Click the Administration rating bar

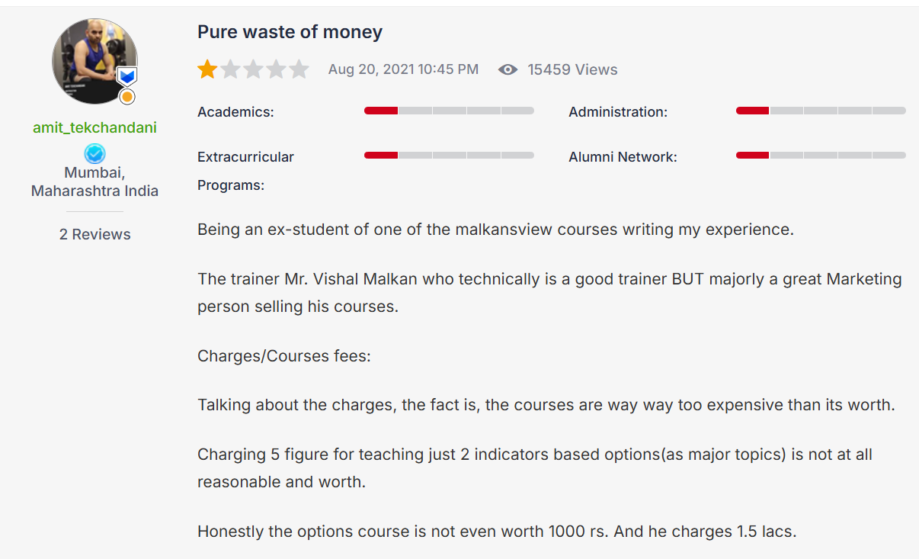820,110
